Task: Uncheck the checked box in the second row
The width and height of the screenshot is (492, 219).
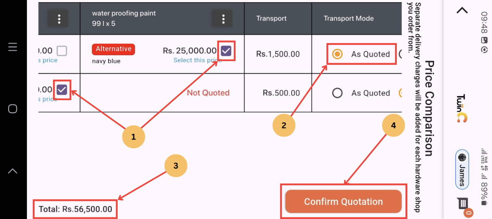Action: (x=62, y=90)
